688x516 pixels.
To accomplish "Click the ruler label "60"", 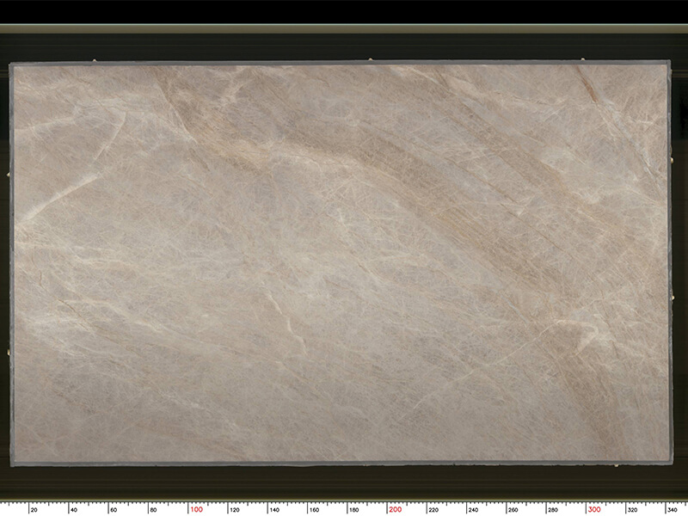I will tap(114, 510).
